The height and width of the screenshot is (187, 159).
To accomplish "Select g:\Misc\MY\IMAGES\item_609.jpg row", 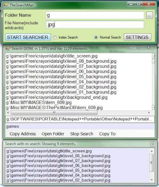I will 39,103.
